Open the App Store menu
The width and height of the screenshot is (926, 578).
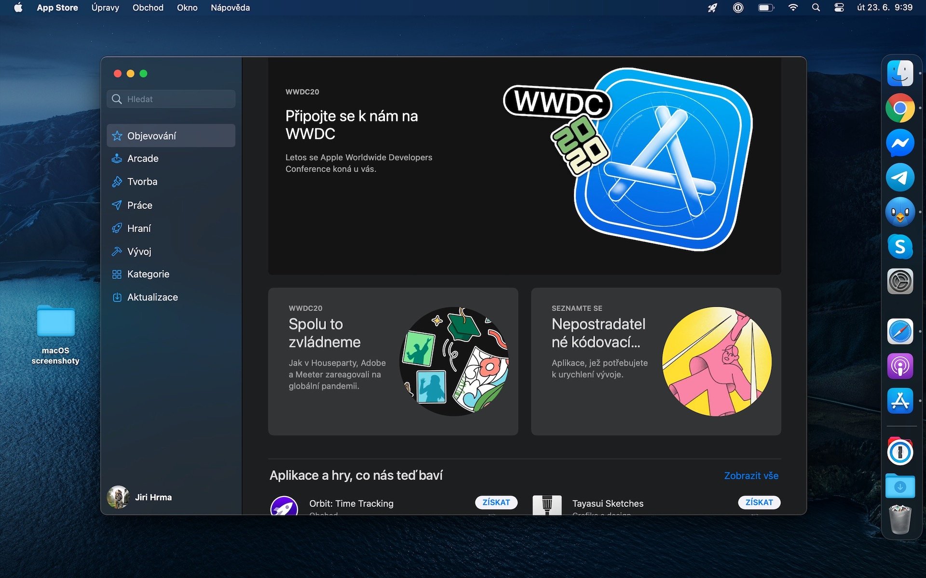click(57, 8)
